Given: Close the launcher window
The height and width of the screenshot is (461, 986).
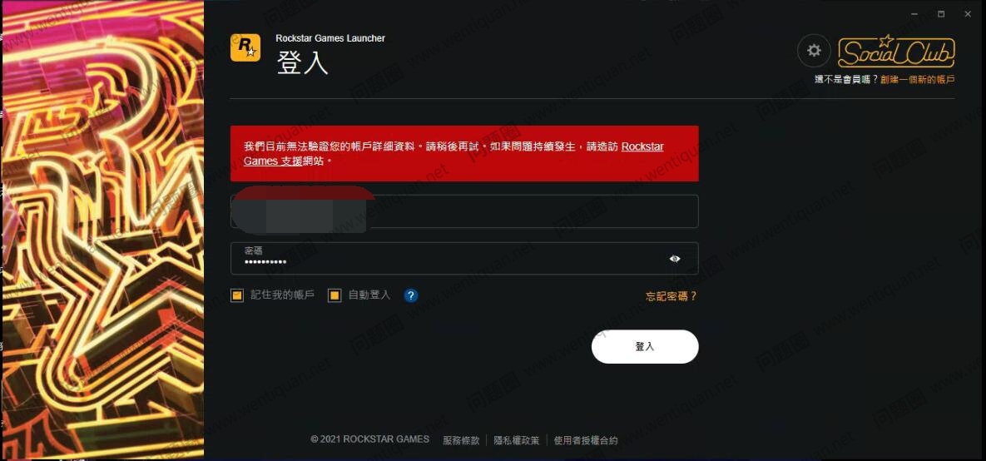Looking at the screenshot, I should 967,14.
